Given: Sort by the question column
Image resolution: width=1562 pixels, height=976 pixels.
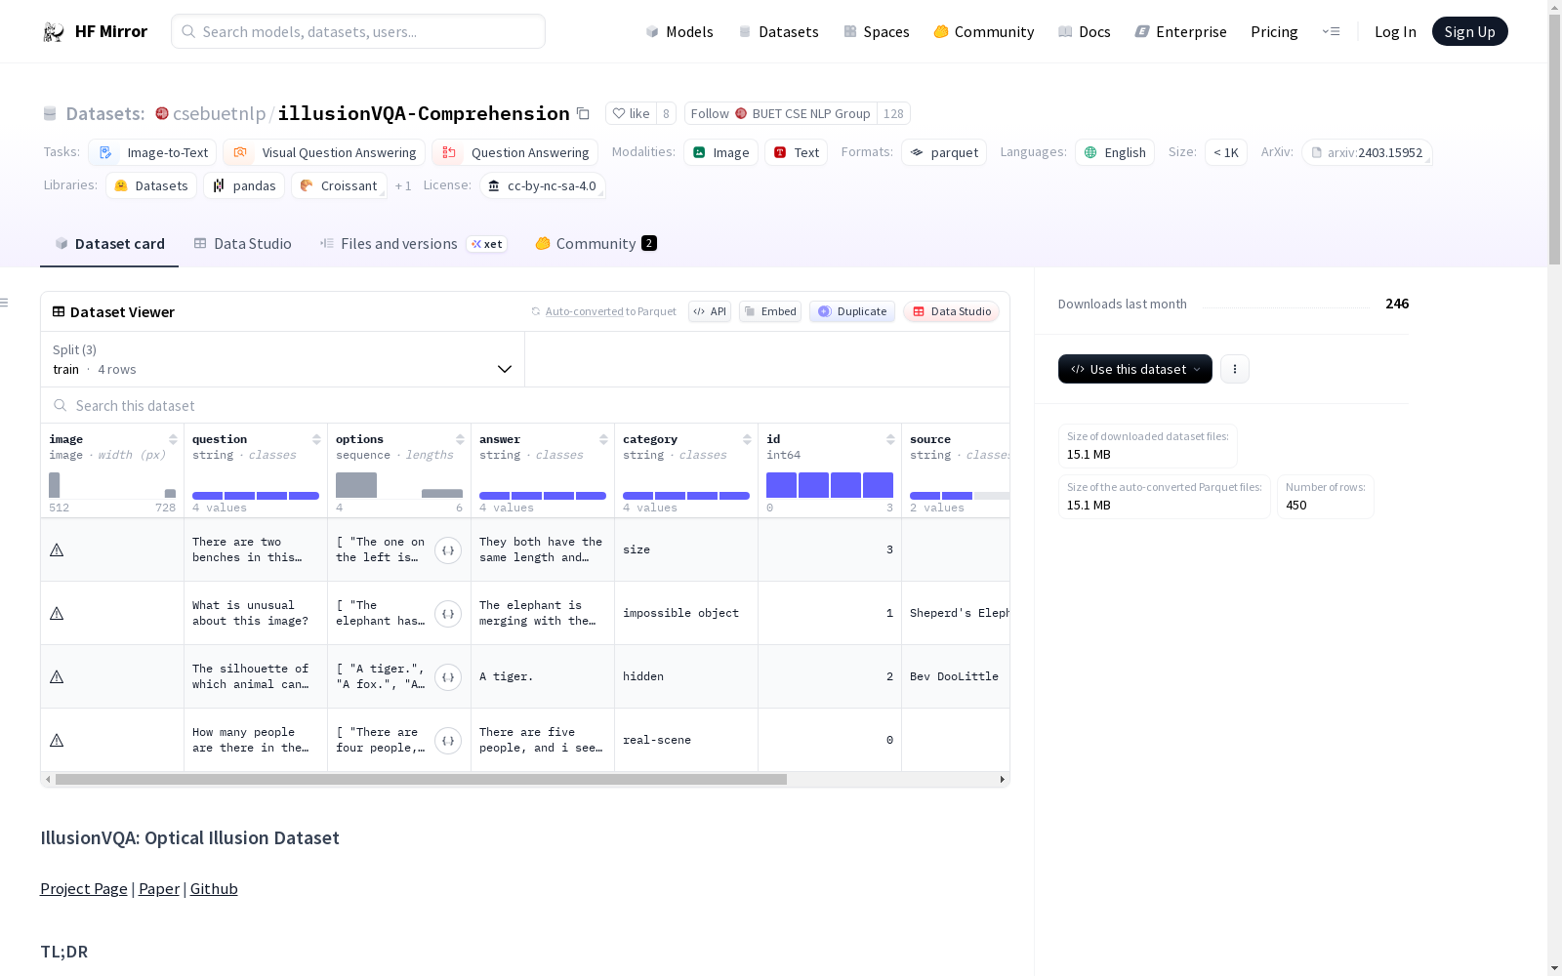Looking at the screenshot, I should click(316, 439).
